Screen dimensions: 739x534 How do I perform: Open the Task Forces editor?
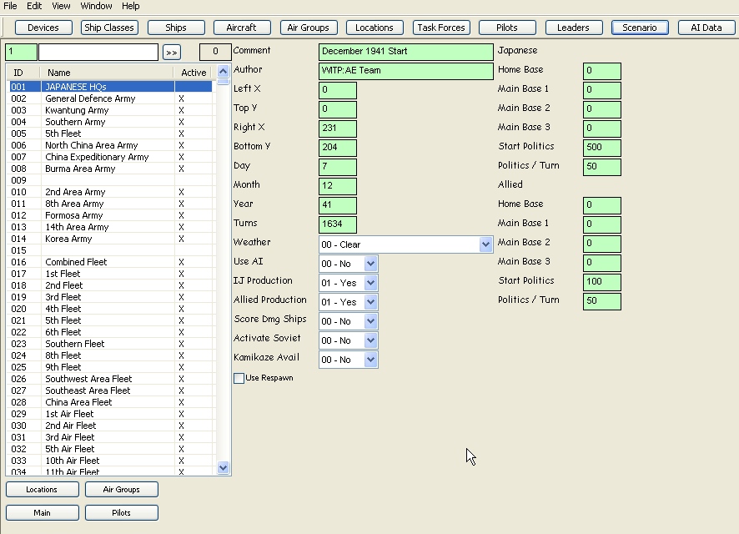click(441, 27)
